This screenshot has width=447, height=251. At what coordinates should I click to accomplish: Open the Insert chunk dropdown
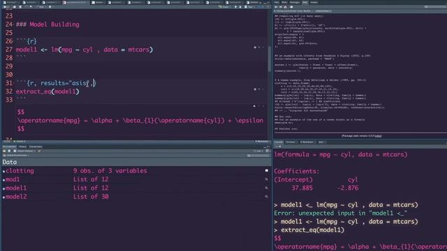point(224,7)
